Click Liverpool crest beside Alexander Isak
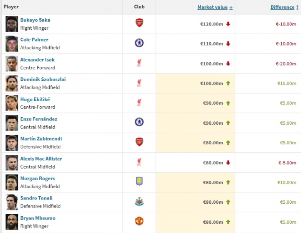 point(139,63)
